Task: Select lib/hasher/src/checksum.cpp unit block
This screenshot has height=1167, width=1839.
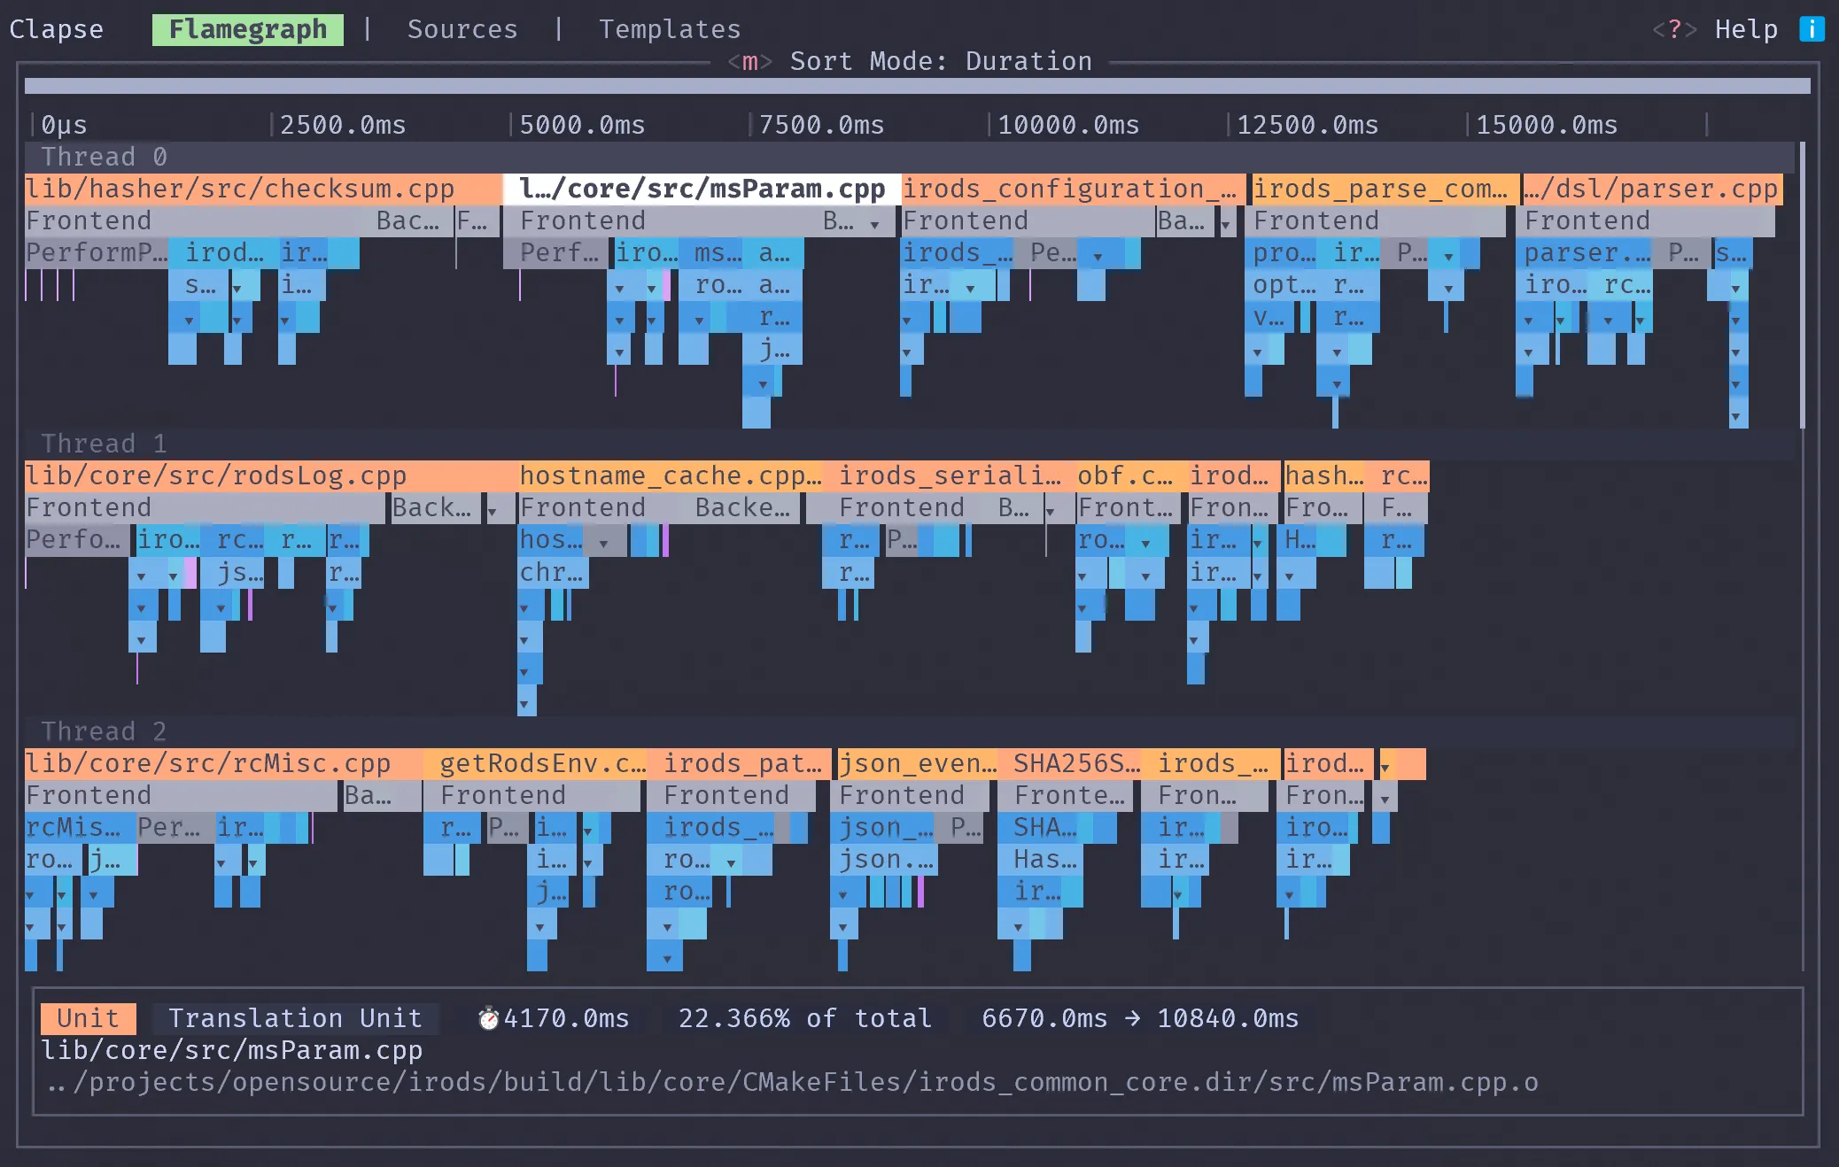Action: 263,189
